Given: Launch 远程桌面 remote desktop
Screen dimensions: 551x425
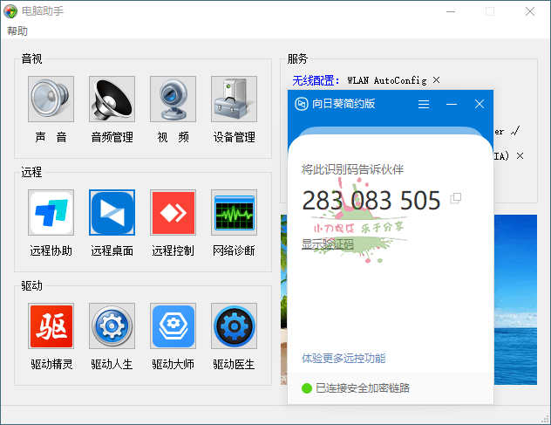Looking at the screenshot, I should click(112, 212).
